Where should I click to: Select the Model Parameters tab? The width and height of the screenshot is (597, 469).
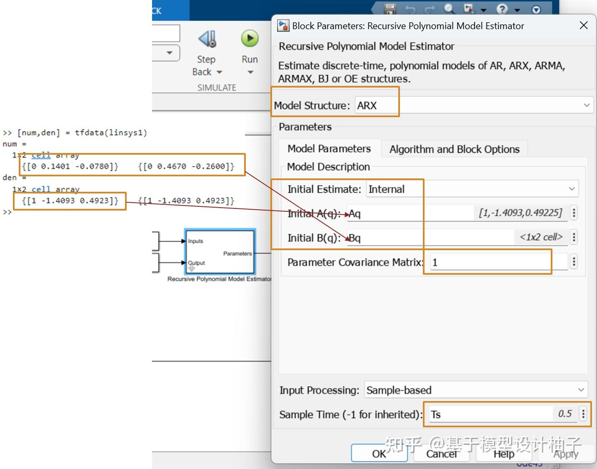329,148
